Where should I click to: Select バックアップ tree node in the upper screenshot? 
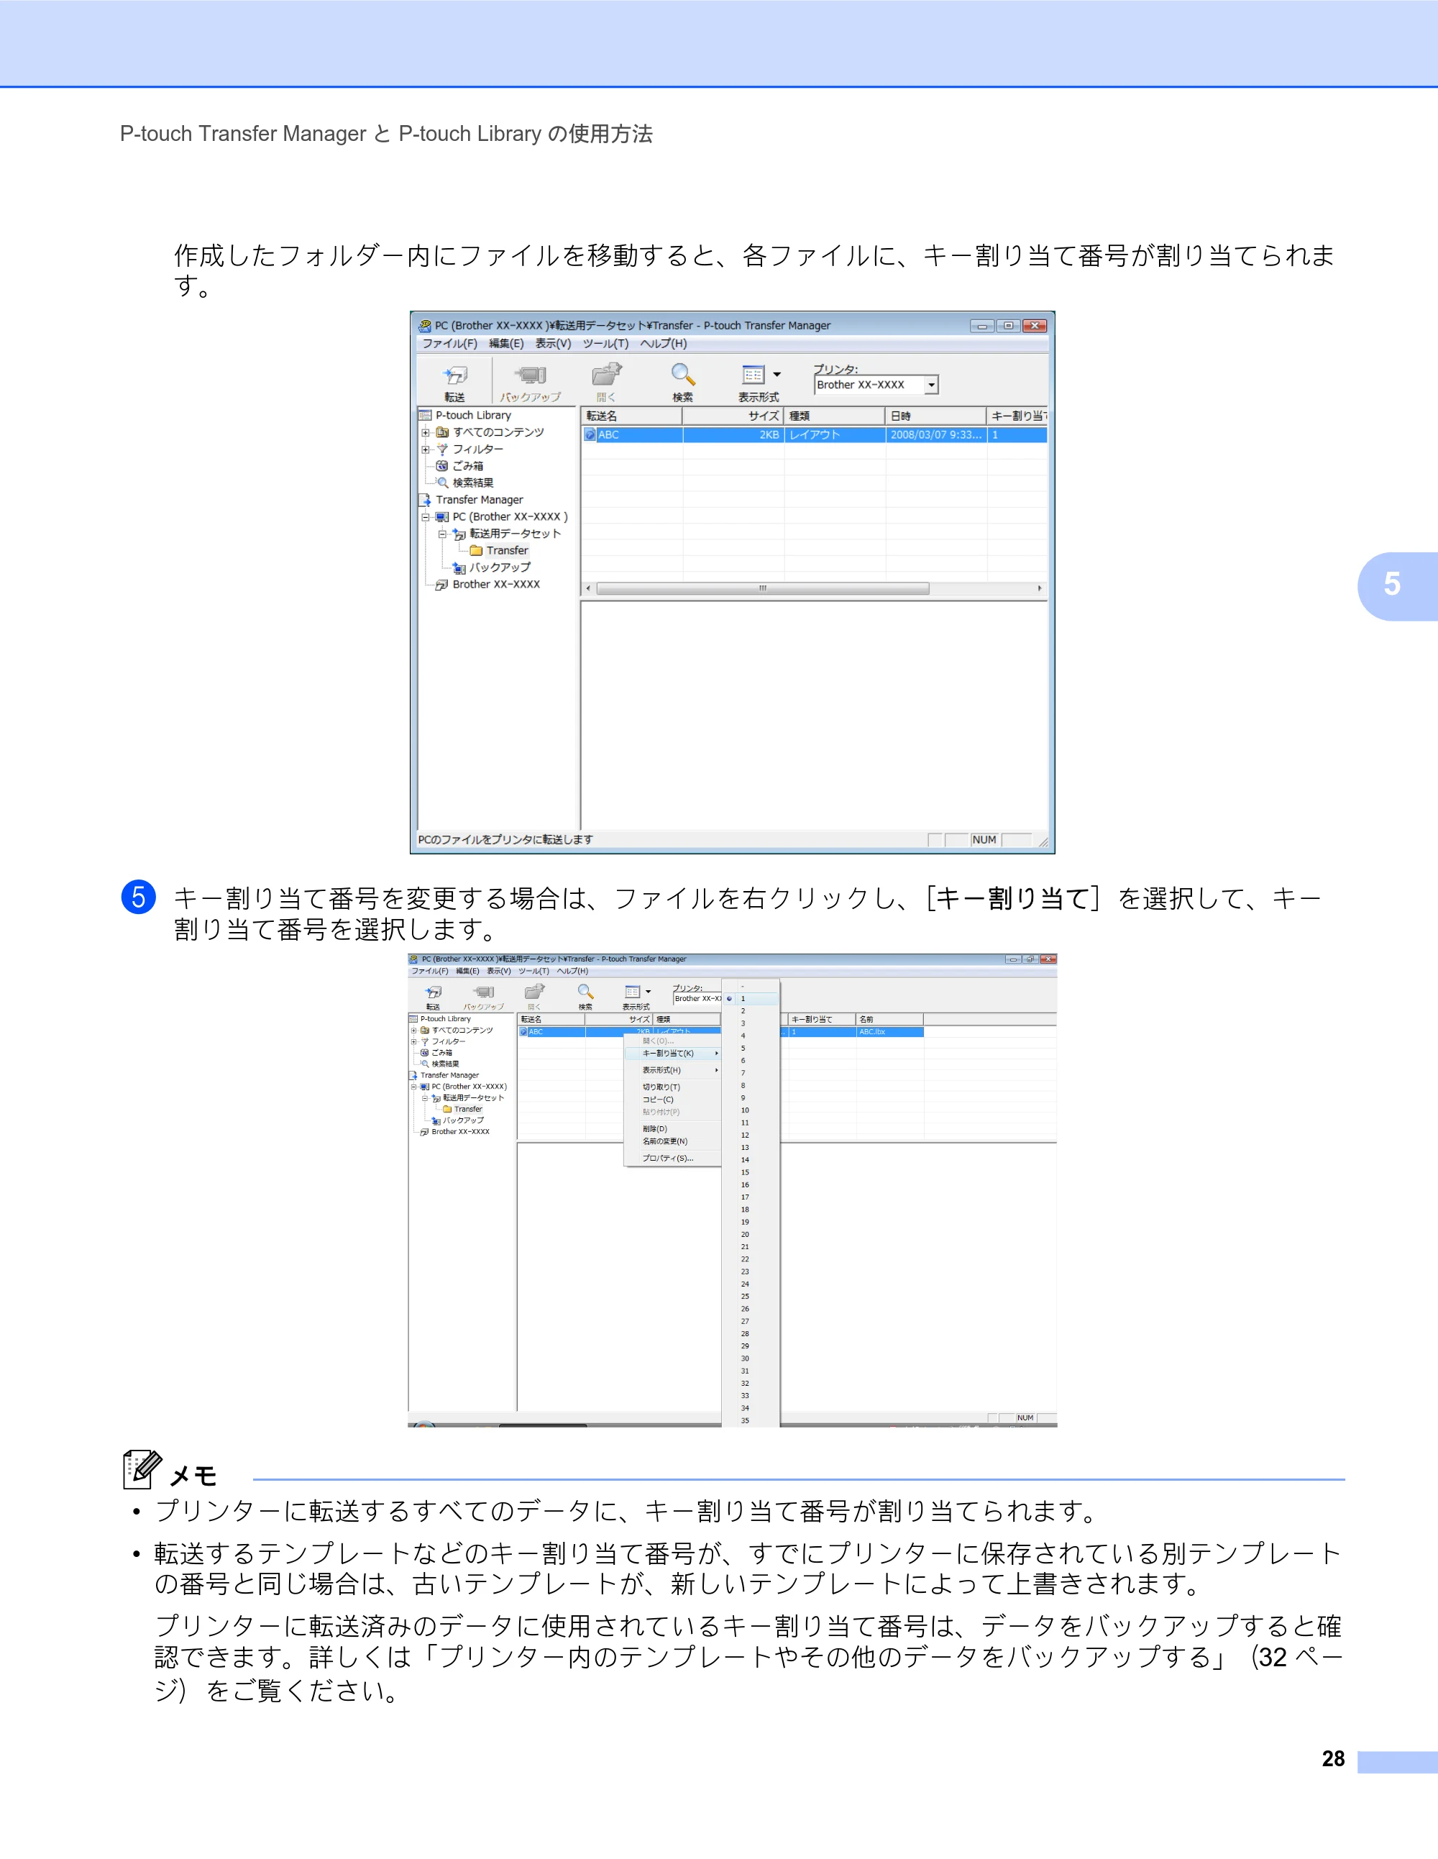(492, 567)
